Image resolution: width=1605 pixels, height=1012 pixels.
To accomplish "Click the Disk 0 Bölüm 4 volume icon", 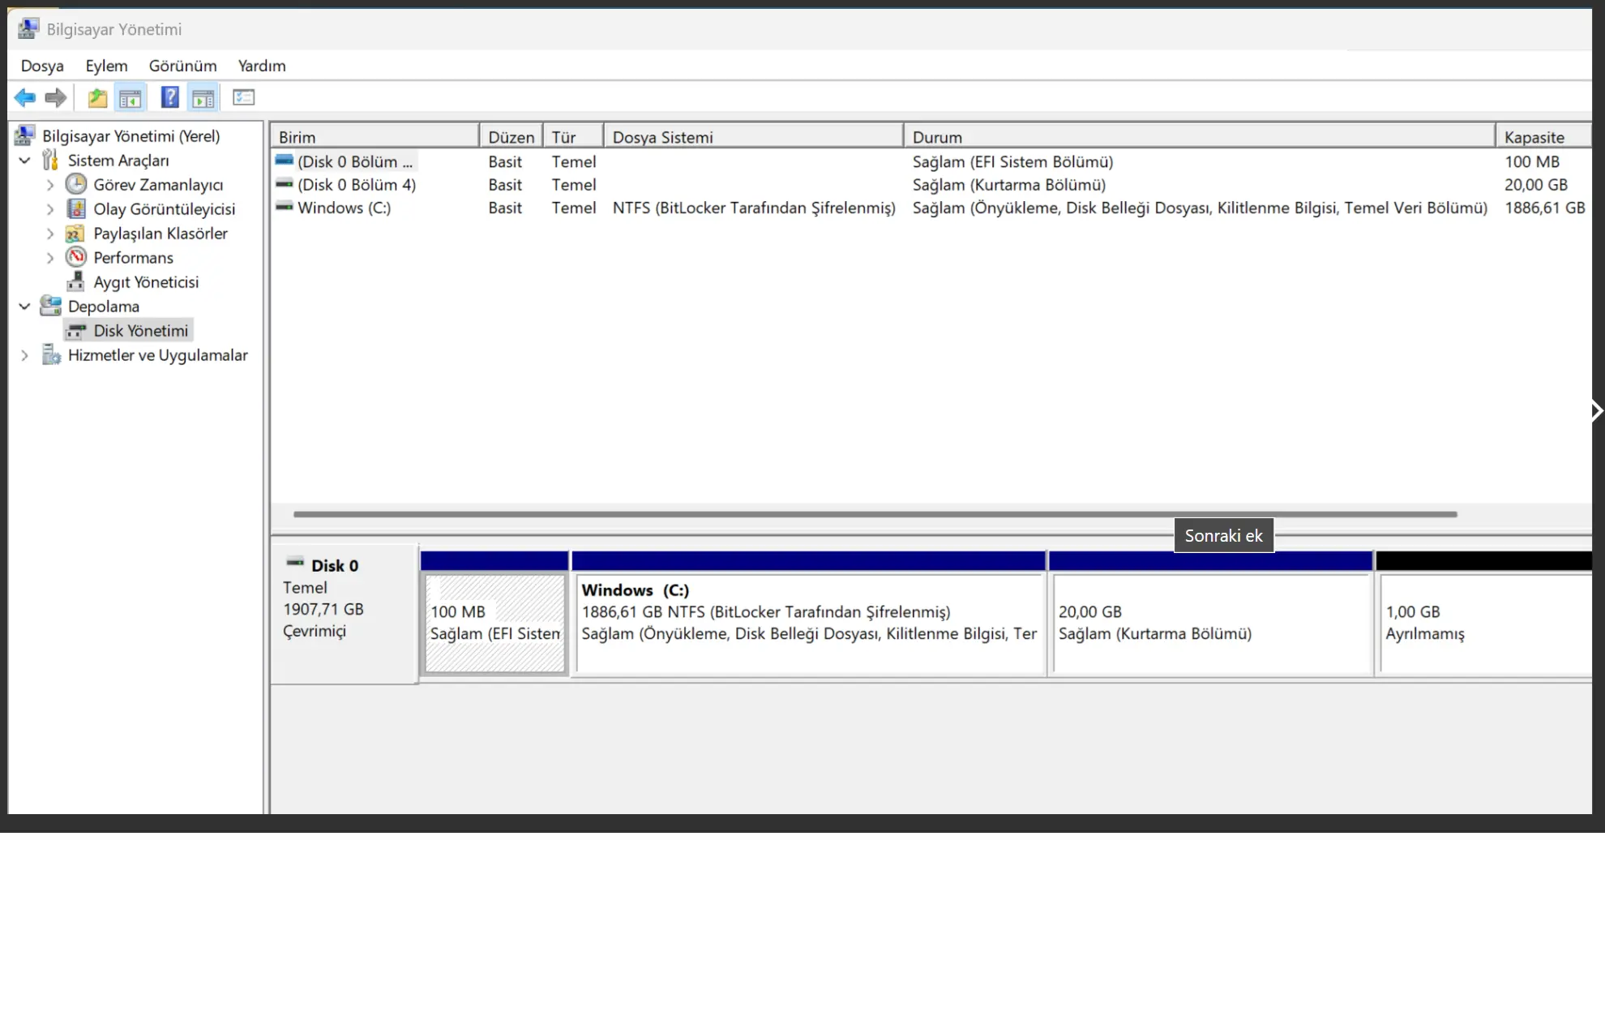I will pos(284,184).
